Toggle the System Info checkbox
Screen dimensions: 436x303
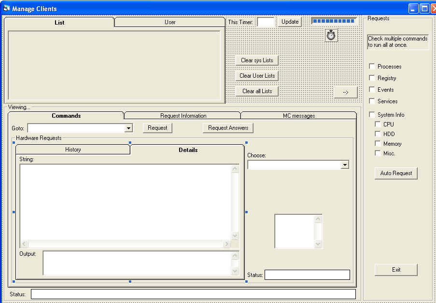(372, 115)
